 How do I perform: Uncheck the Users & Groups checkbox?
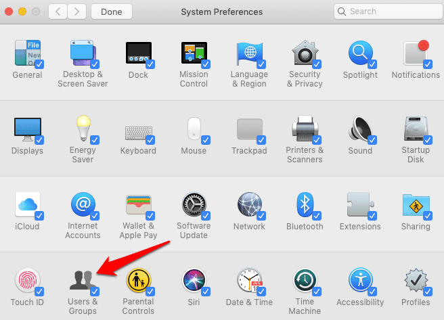(95, 292)
